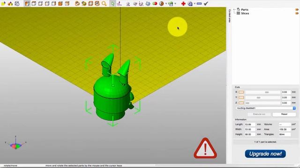Click the zoom-all icon beside the magnifier
Screen dimensions: 300x168
click(97, 3)
